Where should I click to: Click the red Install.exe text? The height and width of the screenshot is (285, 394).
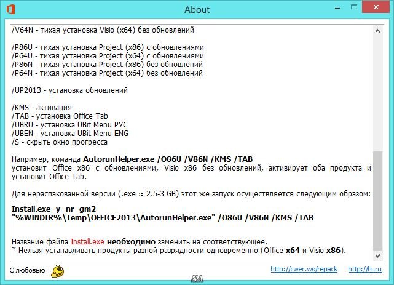pyautogui.click(x=87, y=242)
